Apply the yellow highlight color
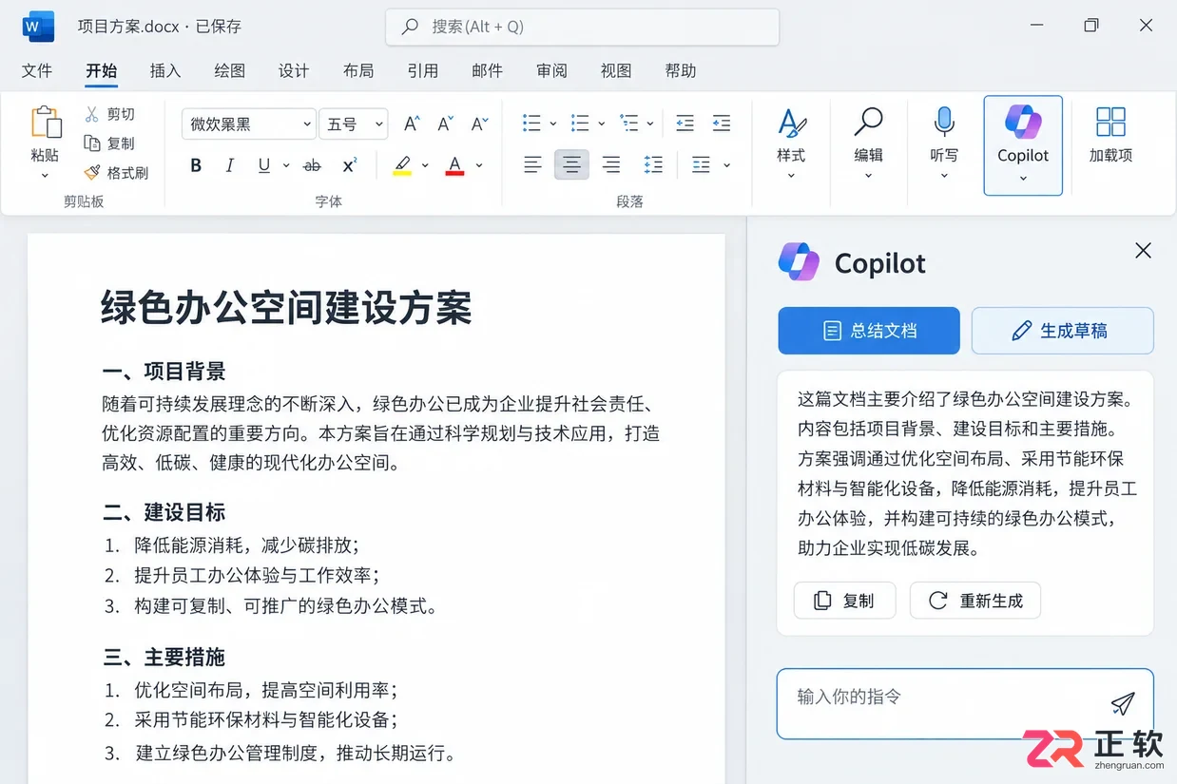 click(x=402, y=165)
